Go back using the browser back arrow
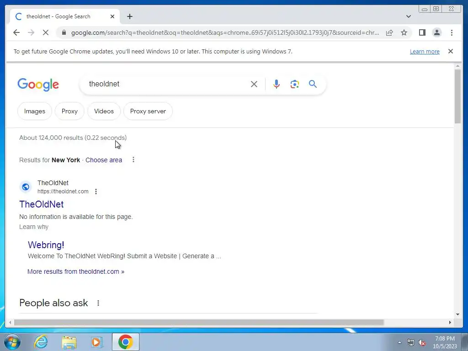 point(16,32)
